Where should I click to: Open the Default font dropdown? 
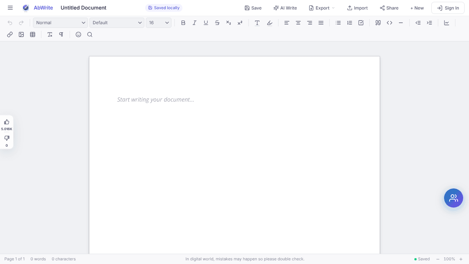tap(117, 23)
